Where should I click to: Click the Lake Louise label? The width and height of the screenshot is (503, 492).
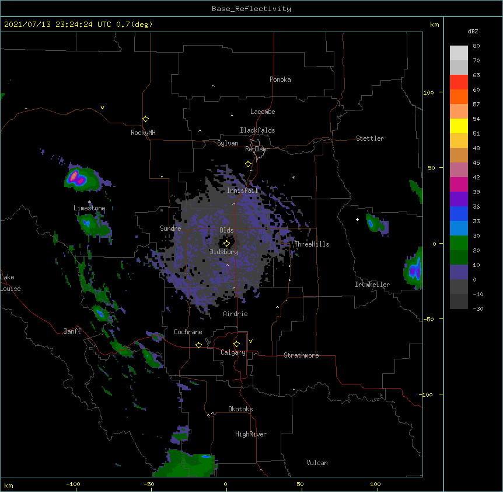[11, 283]
